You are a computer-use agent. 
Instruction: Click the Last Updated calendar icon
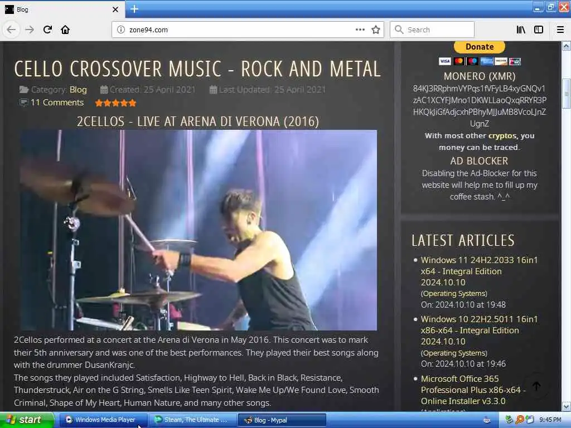(214, 90)
